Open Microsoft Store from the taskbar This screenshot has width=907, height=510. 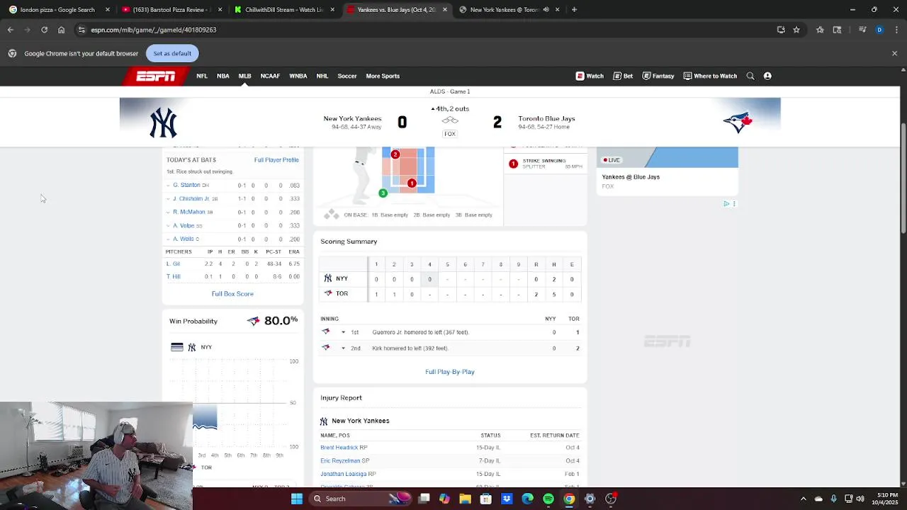click(485, 499)
